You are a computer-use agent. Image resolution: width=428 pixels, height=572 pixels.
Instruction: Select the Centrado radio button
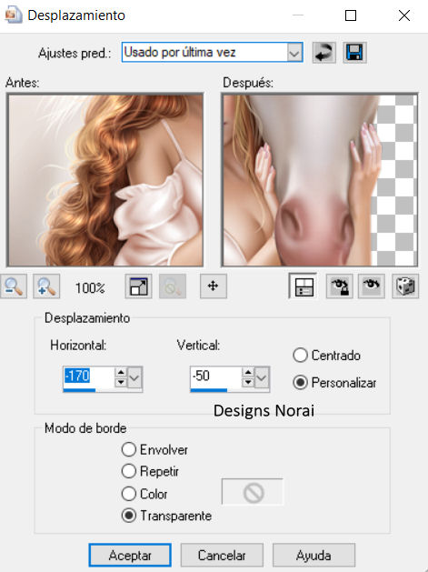click(x=300, y=356)
